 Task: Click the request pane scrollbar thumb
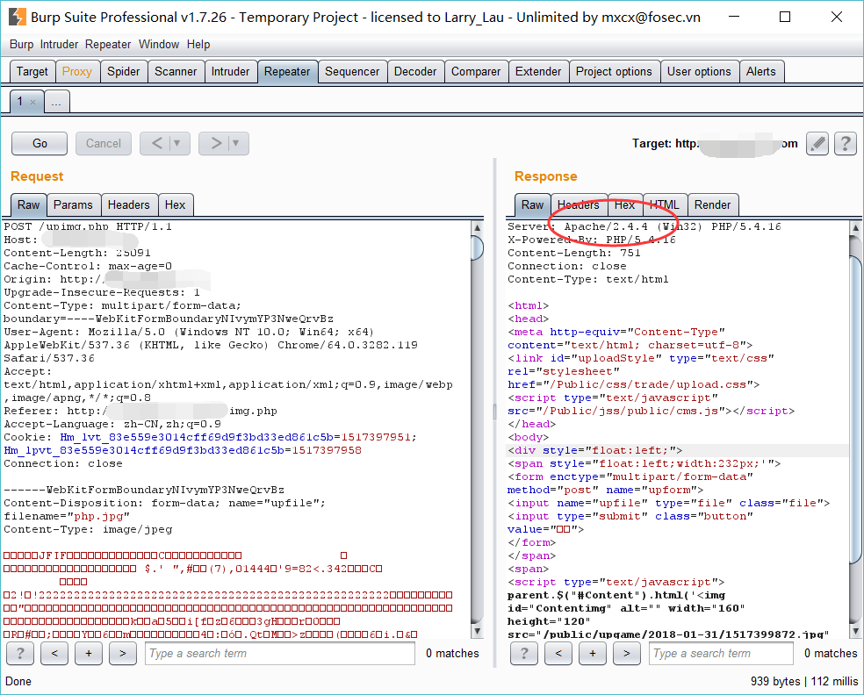pyautogui.click(x=477, y=247)
